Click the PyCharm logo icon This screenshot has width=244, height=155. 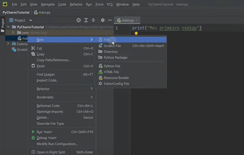coord(5,4)
